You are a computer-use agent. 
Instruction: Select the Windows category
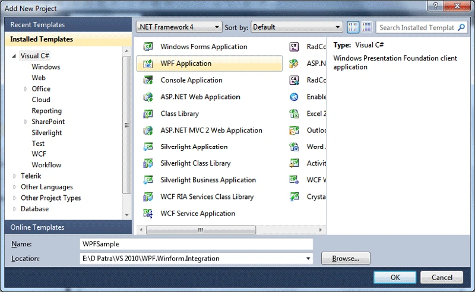(x=46, y=67)
